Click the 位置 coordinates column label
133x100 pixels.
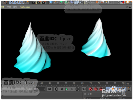tap(89, 94)
